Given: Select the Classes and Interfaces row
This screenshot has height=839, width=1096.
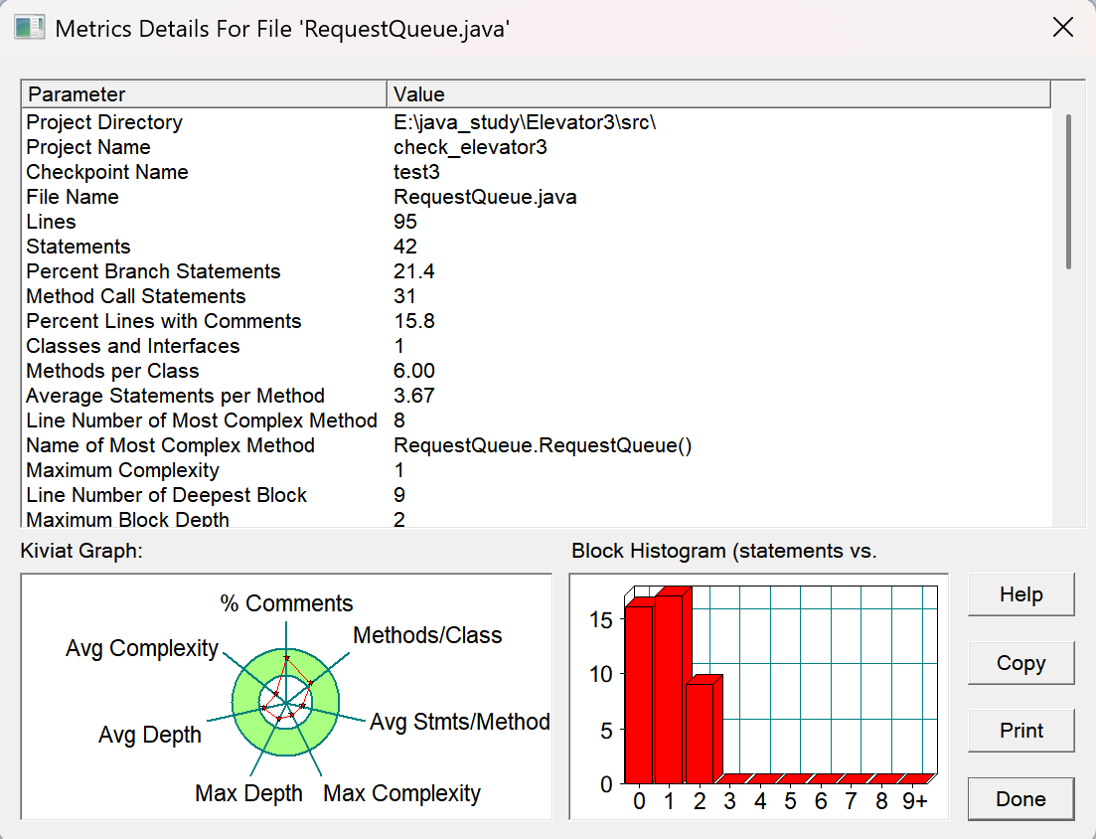Looking at the screenshot, I should tap(537, 346).
